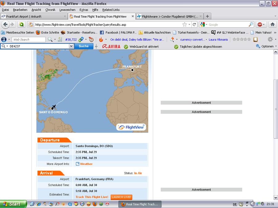
Task: Open the Extras menu
Action: [84, 10]
